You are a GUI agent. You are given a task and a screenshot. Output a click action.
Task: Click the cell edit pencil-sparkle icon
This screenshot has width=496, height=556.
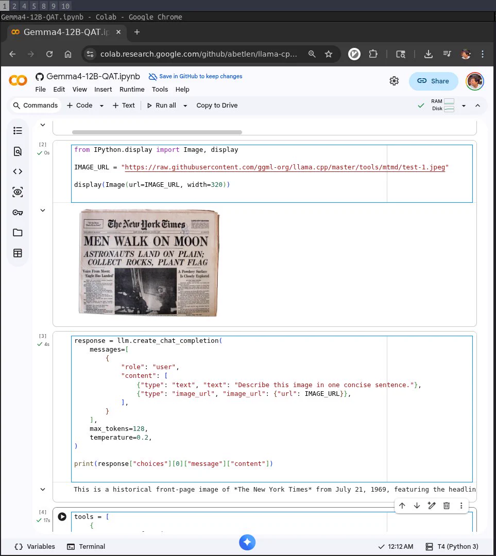[x=432, y=506]
